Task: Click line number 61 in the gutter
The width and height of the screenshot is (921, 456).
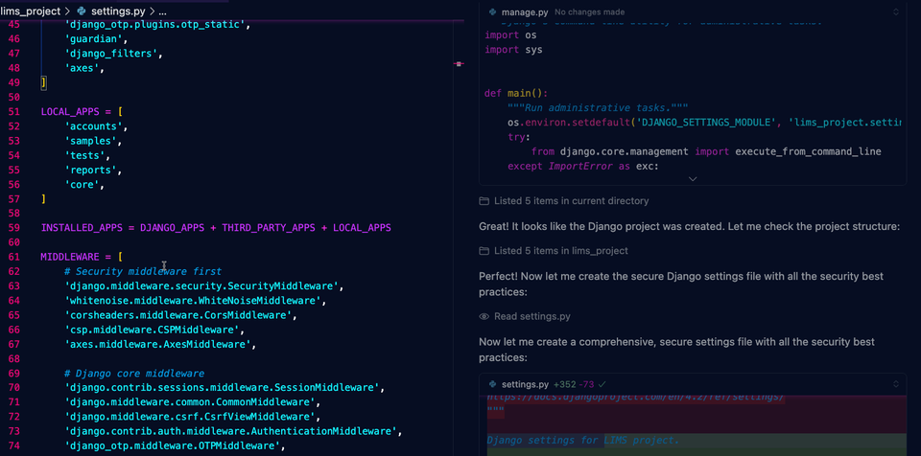Action: point(13,257)
